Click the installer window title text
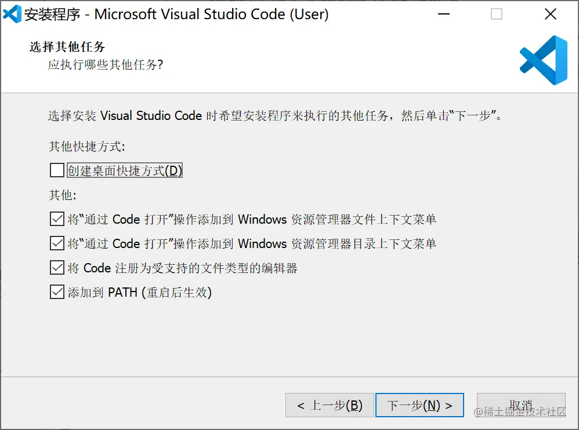 click(176, 14)
